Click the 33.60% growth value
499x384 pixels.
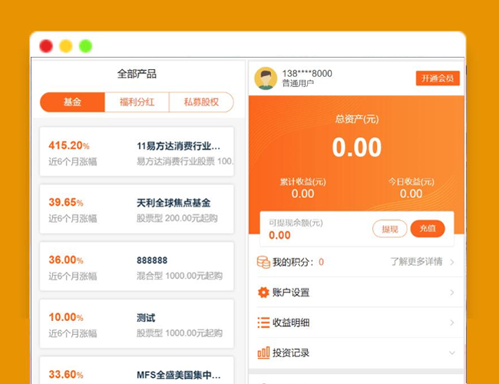point(66,375)
